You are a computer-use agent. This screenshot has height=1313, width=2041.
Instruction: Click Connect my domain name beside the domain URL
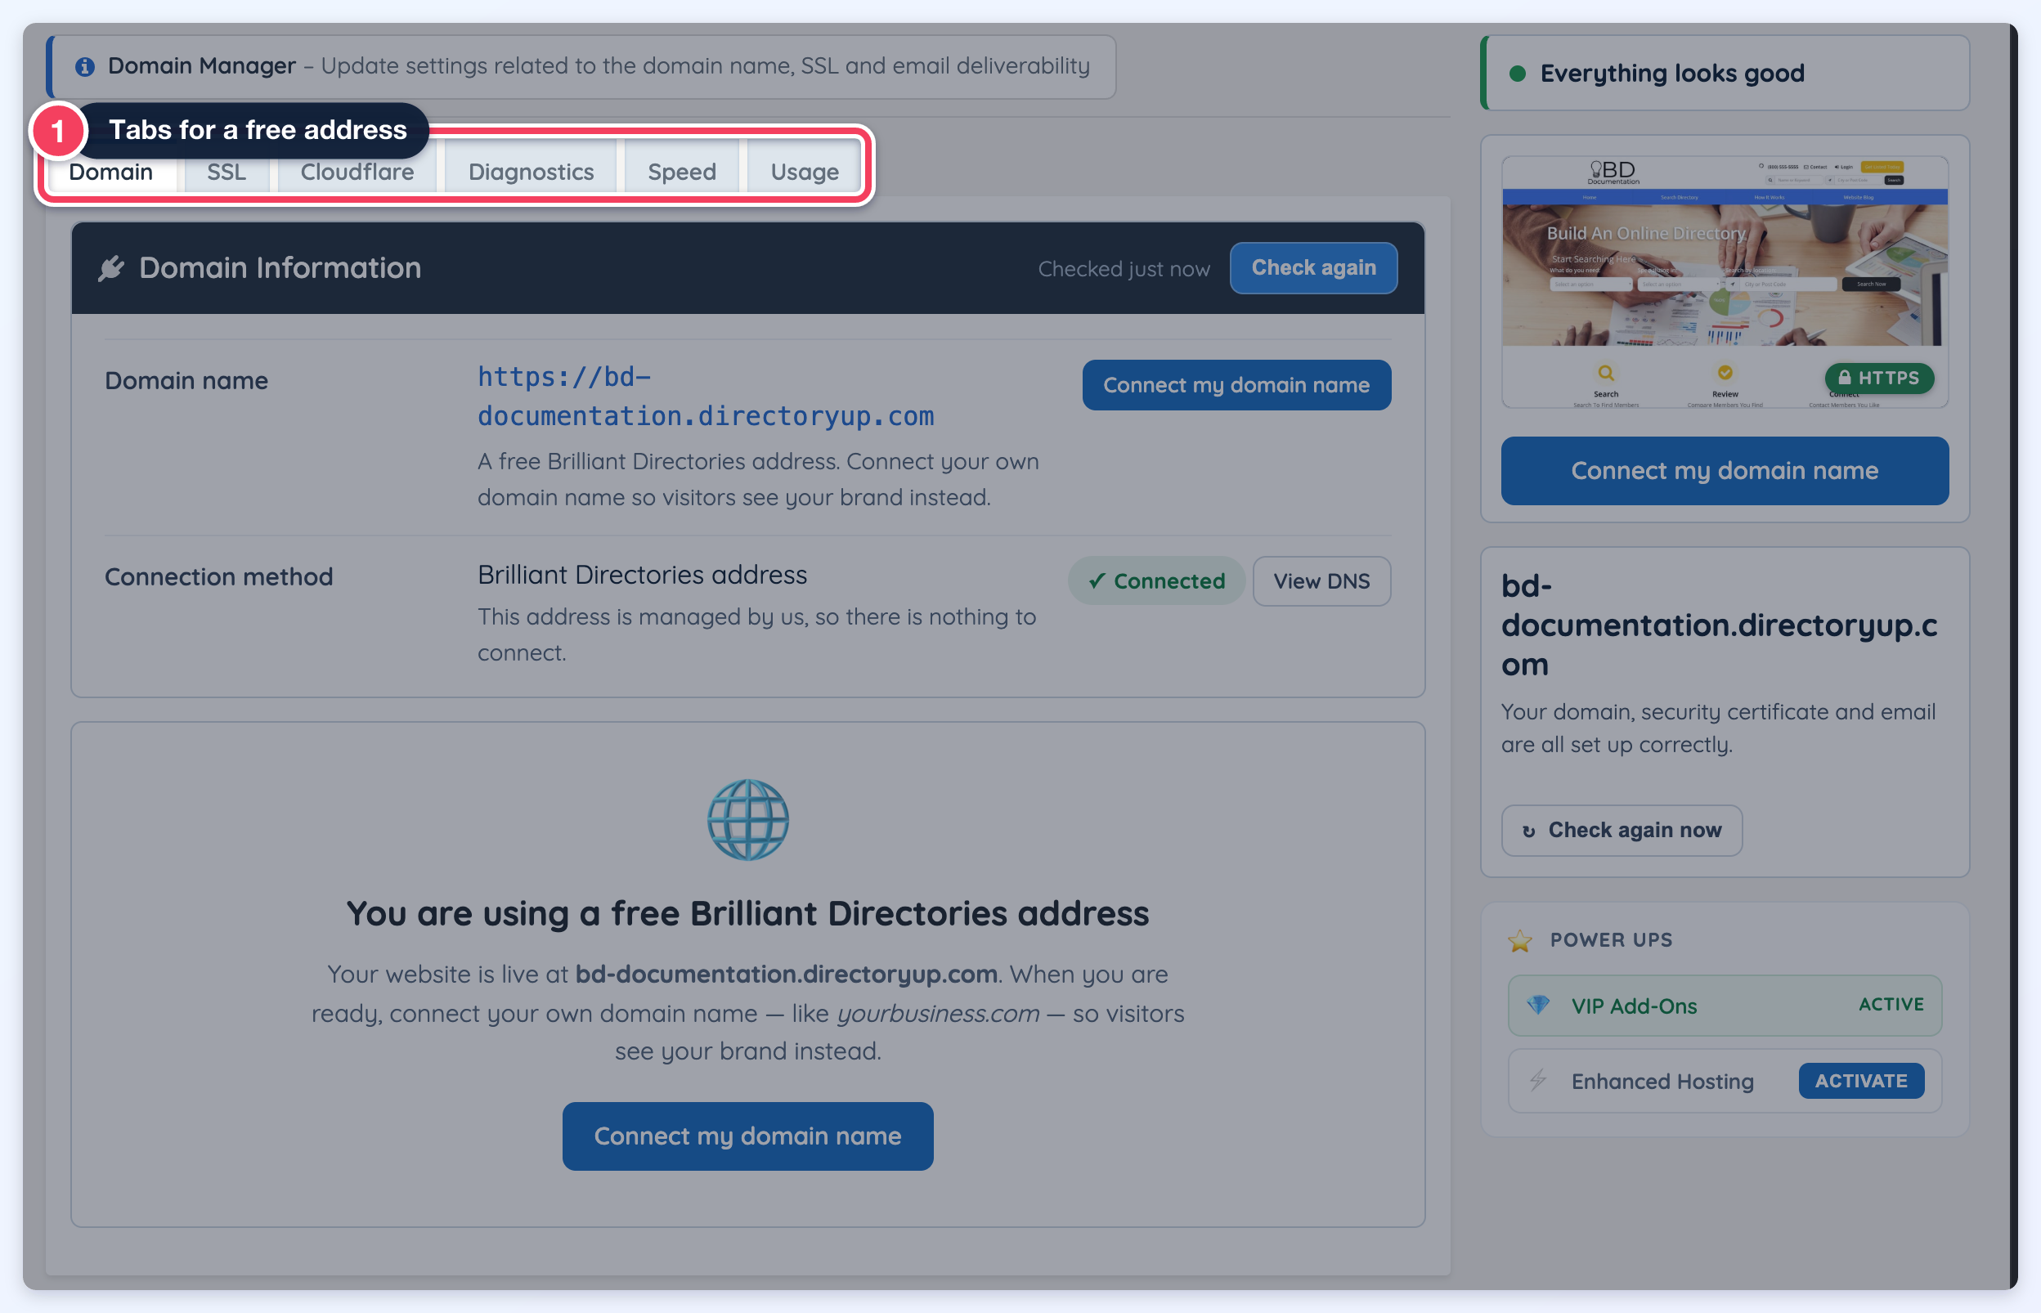(1236, 384)
